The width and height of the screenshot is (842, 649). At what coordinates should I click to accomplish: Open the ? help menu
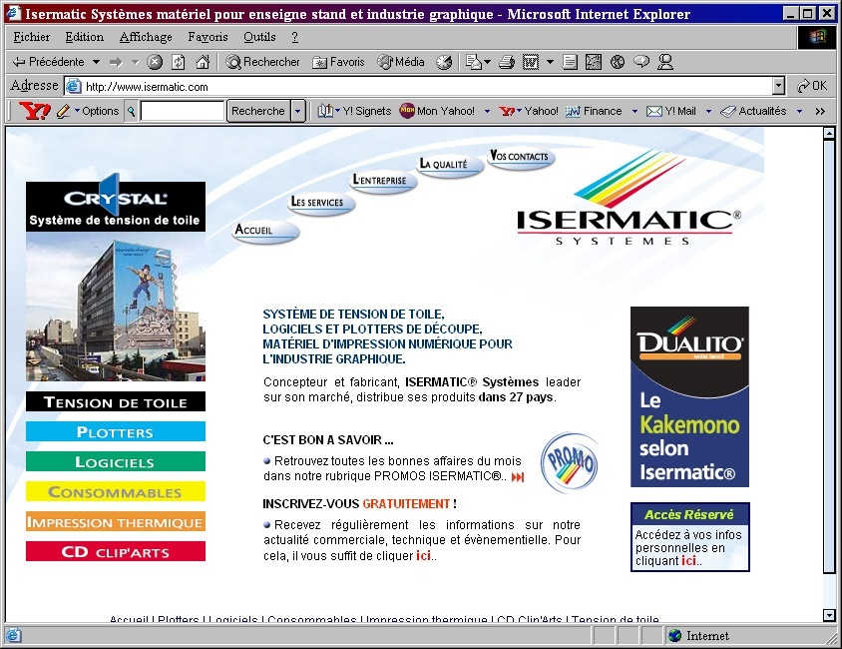pos(295,37)
